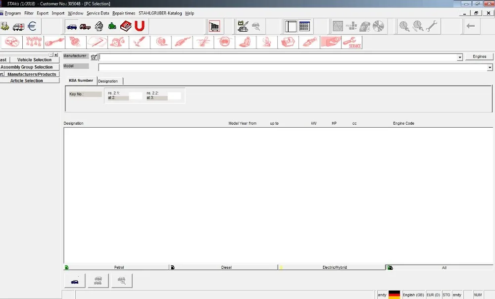Click the grey wrench tool icon
The height and width of the screenshot is (299, 495).
(x=432, y=27)
